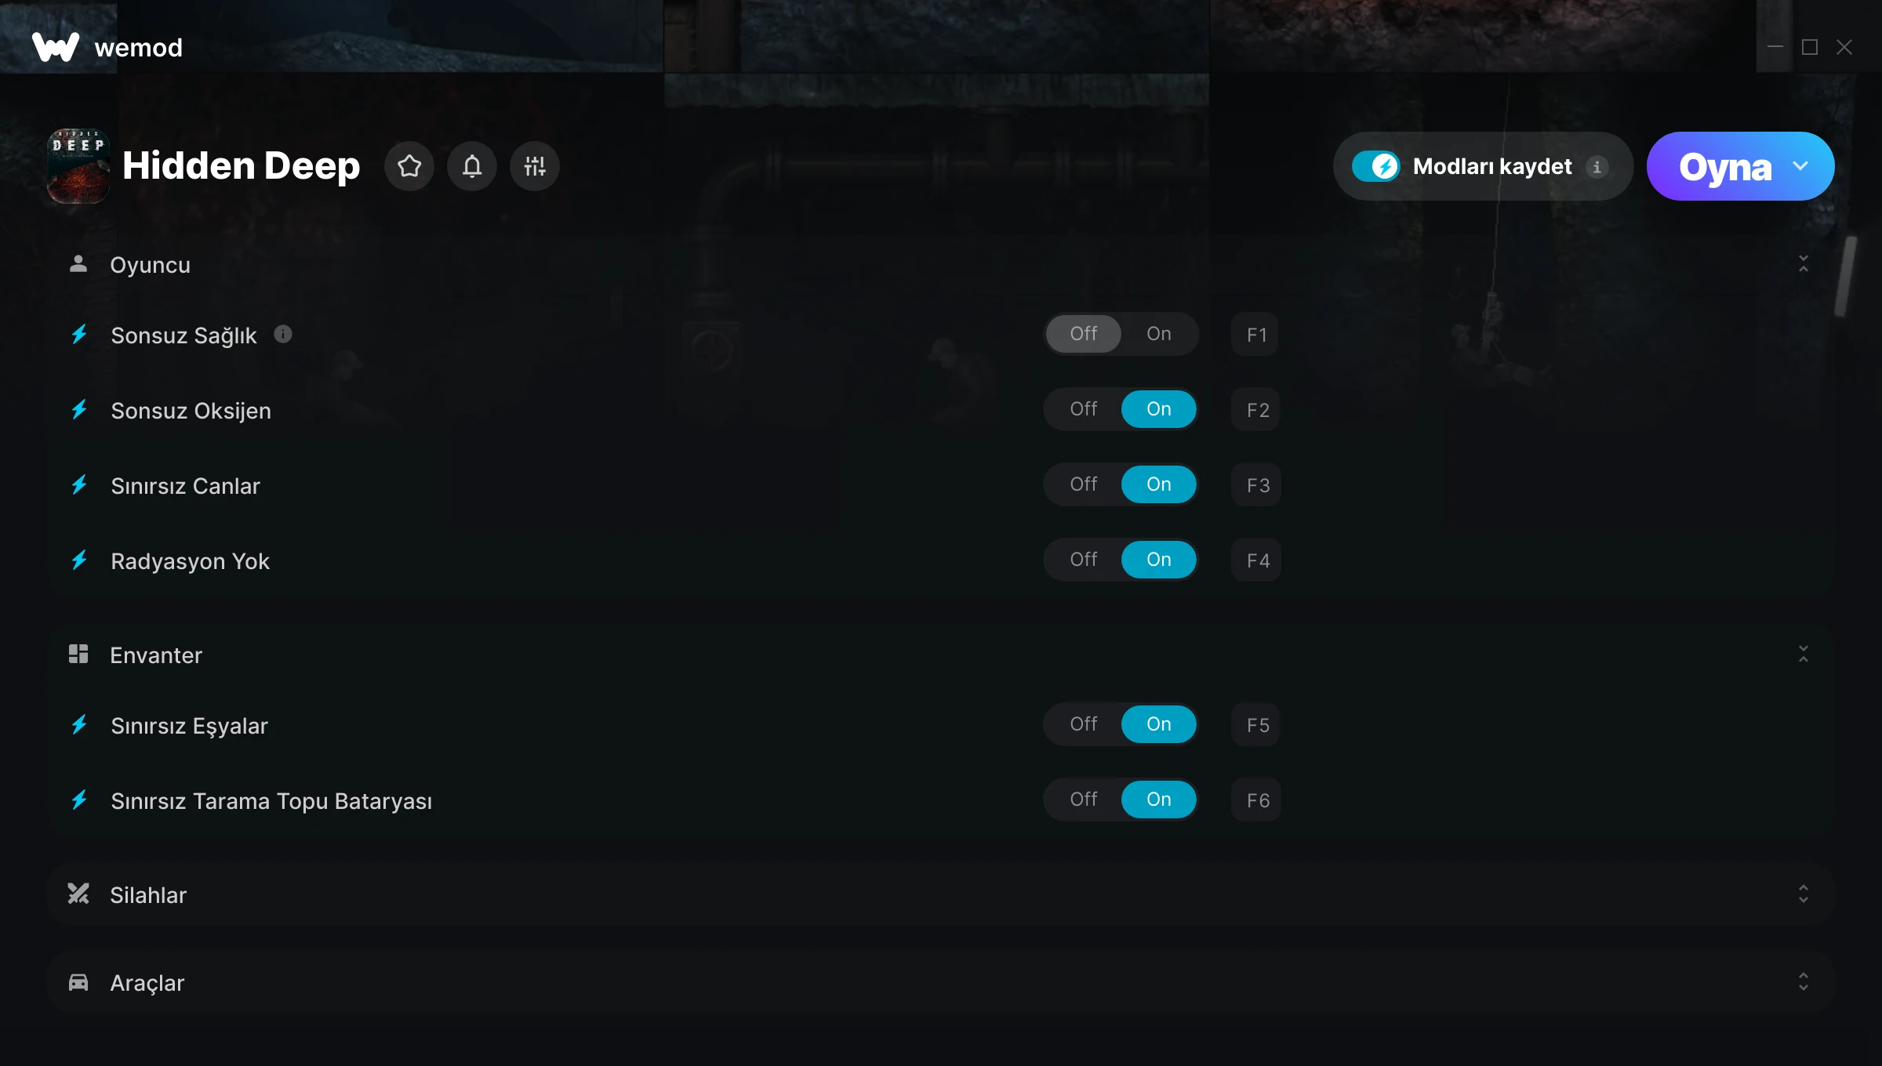Image resolution: width=1882 pixels, height=1066 pixels.
Task: Open the mod settings sliders icon
Action: (535, 166)
